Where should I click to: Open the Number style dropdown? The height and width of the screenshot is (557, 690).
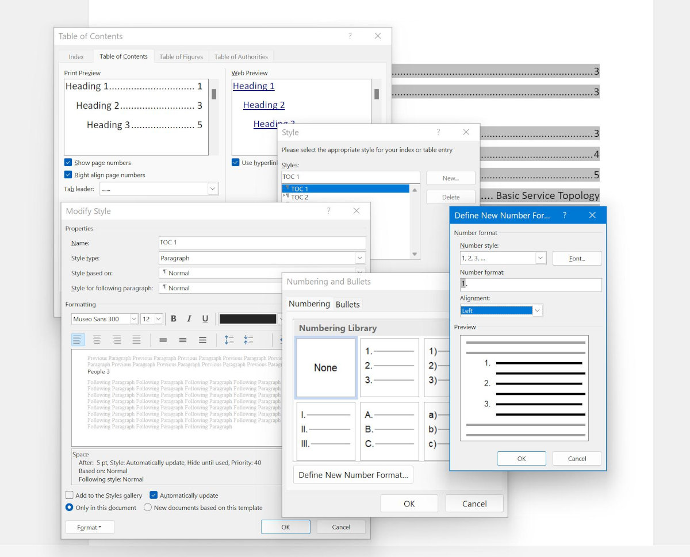point(539,258)
